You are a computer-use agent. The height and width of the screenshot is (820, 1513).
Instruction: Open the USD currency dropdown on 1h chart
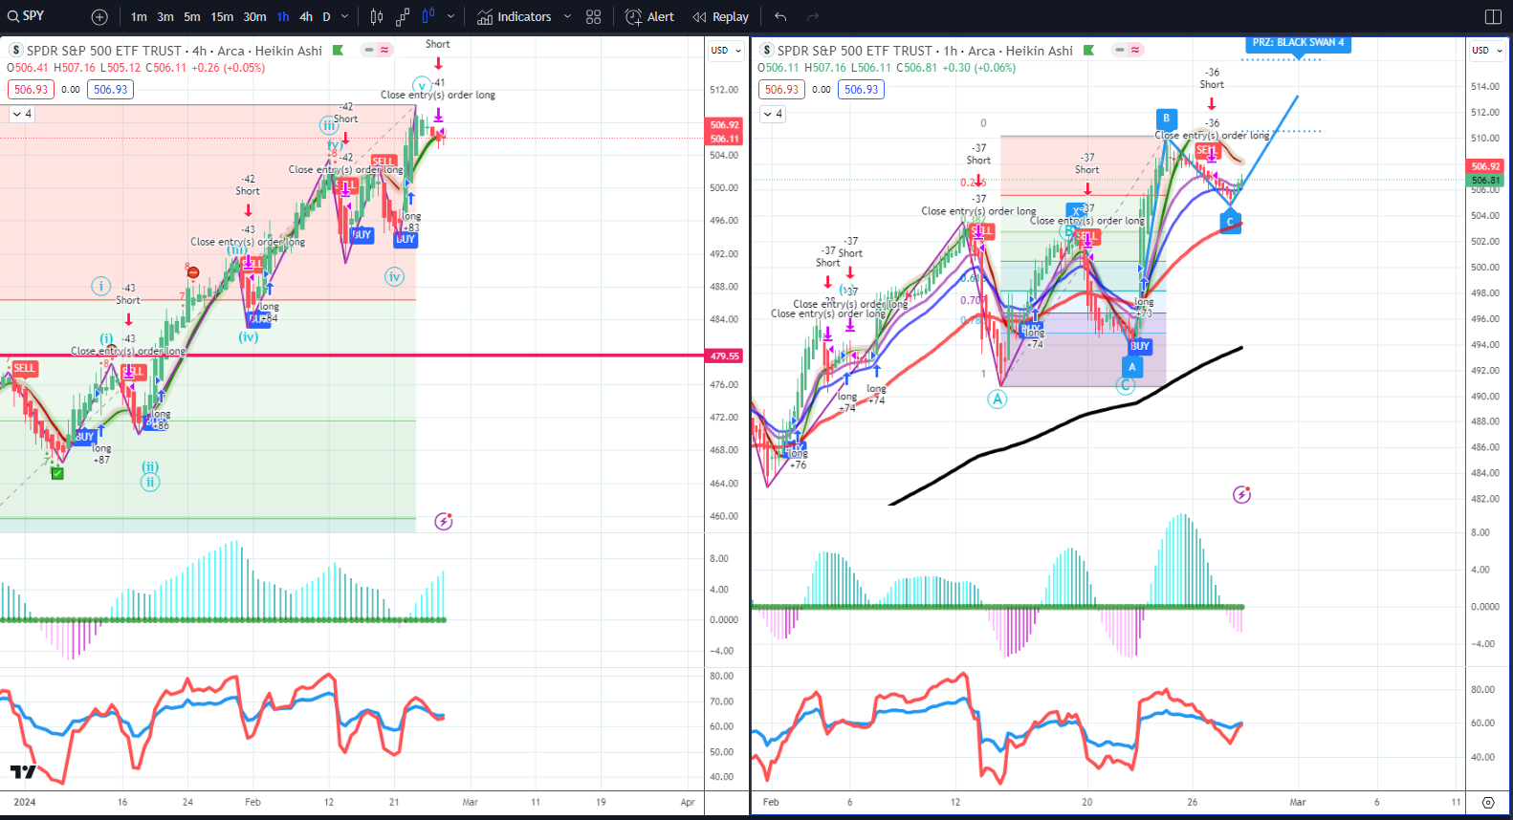1487,50
